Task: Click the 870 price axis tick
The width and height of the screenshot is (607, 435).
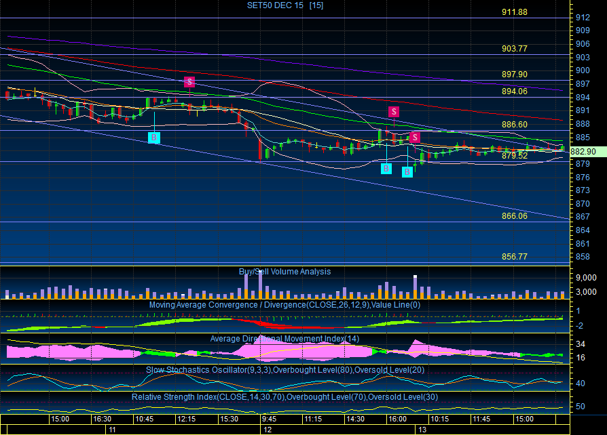Action: (583, 203)
